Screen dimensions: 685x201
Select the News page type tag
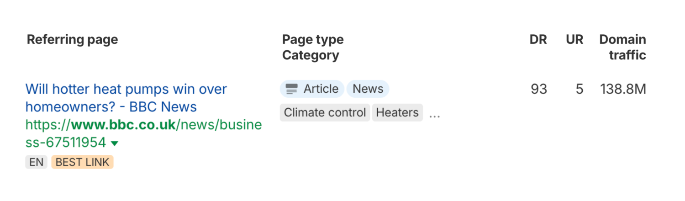pyautogui.click(x=368, y=89)
